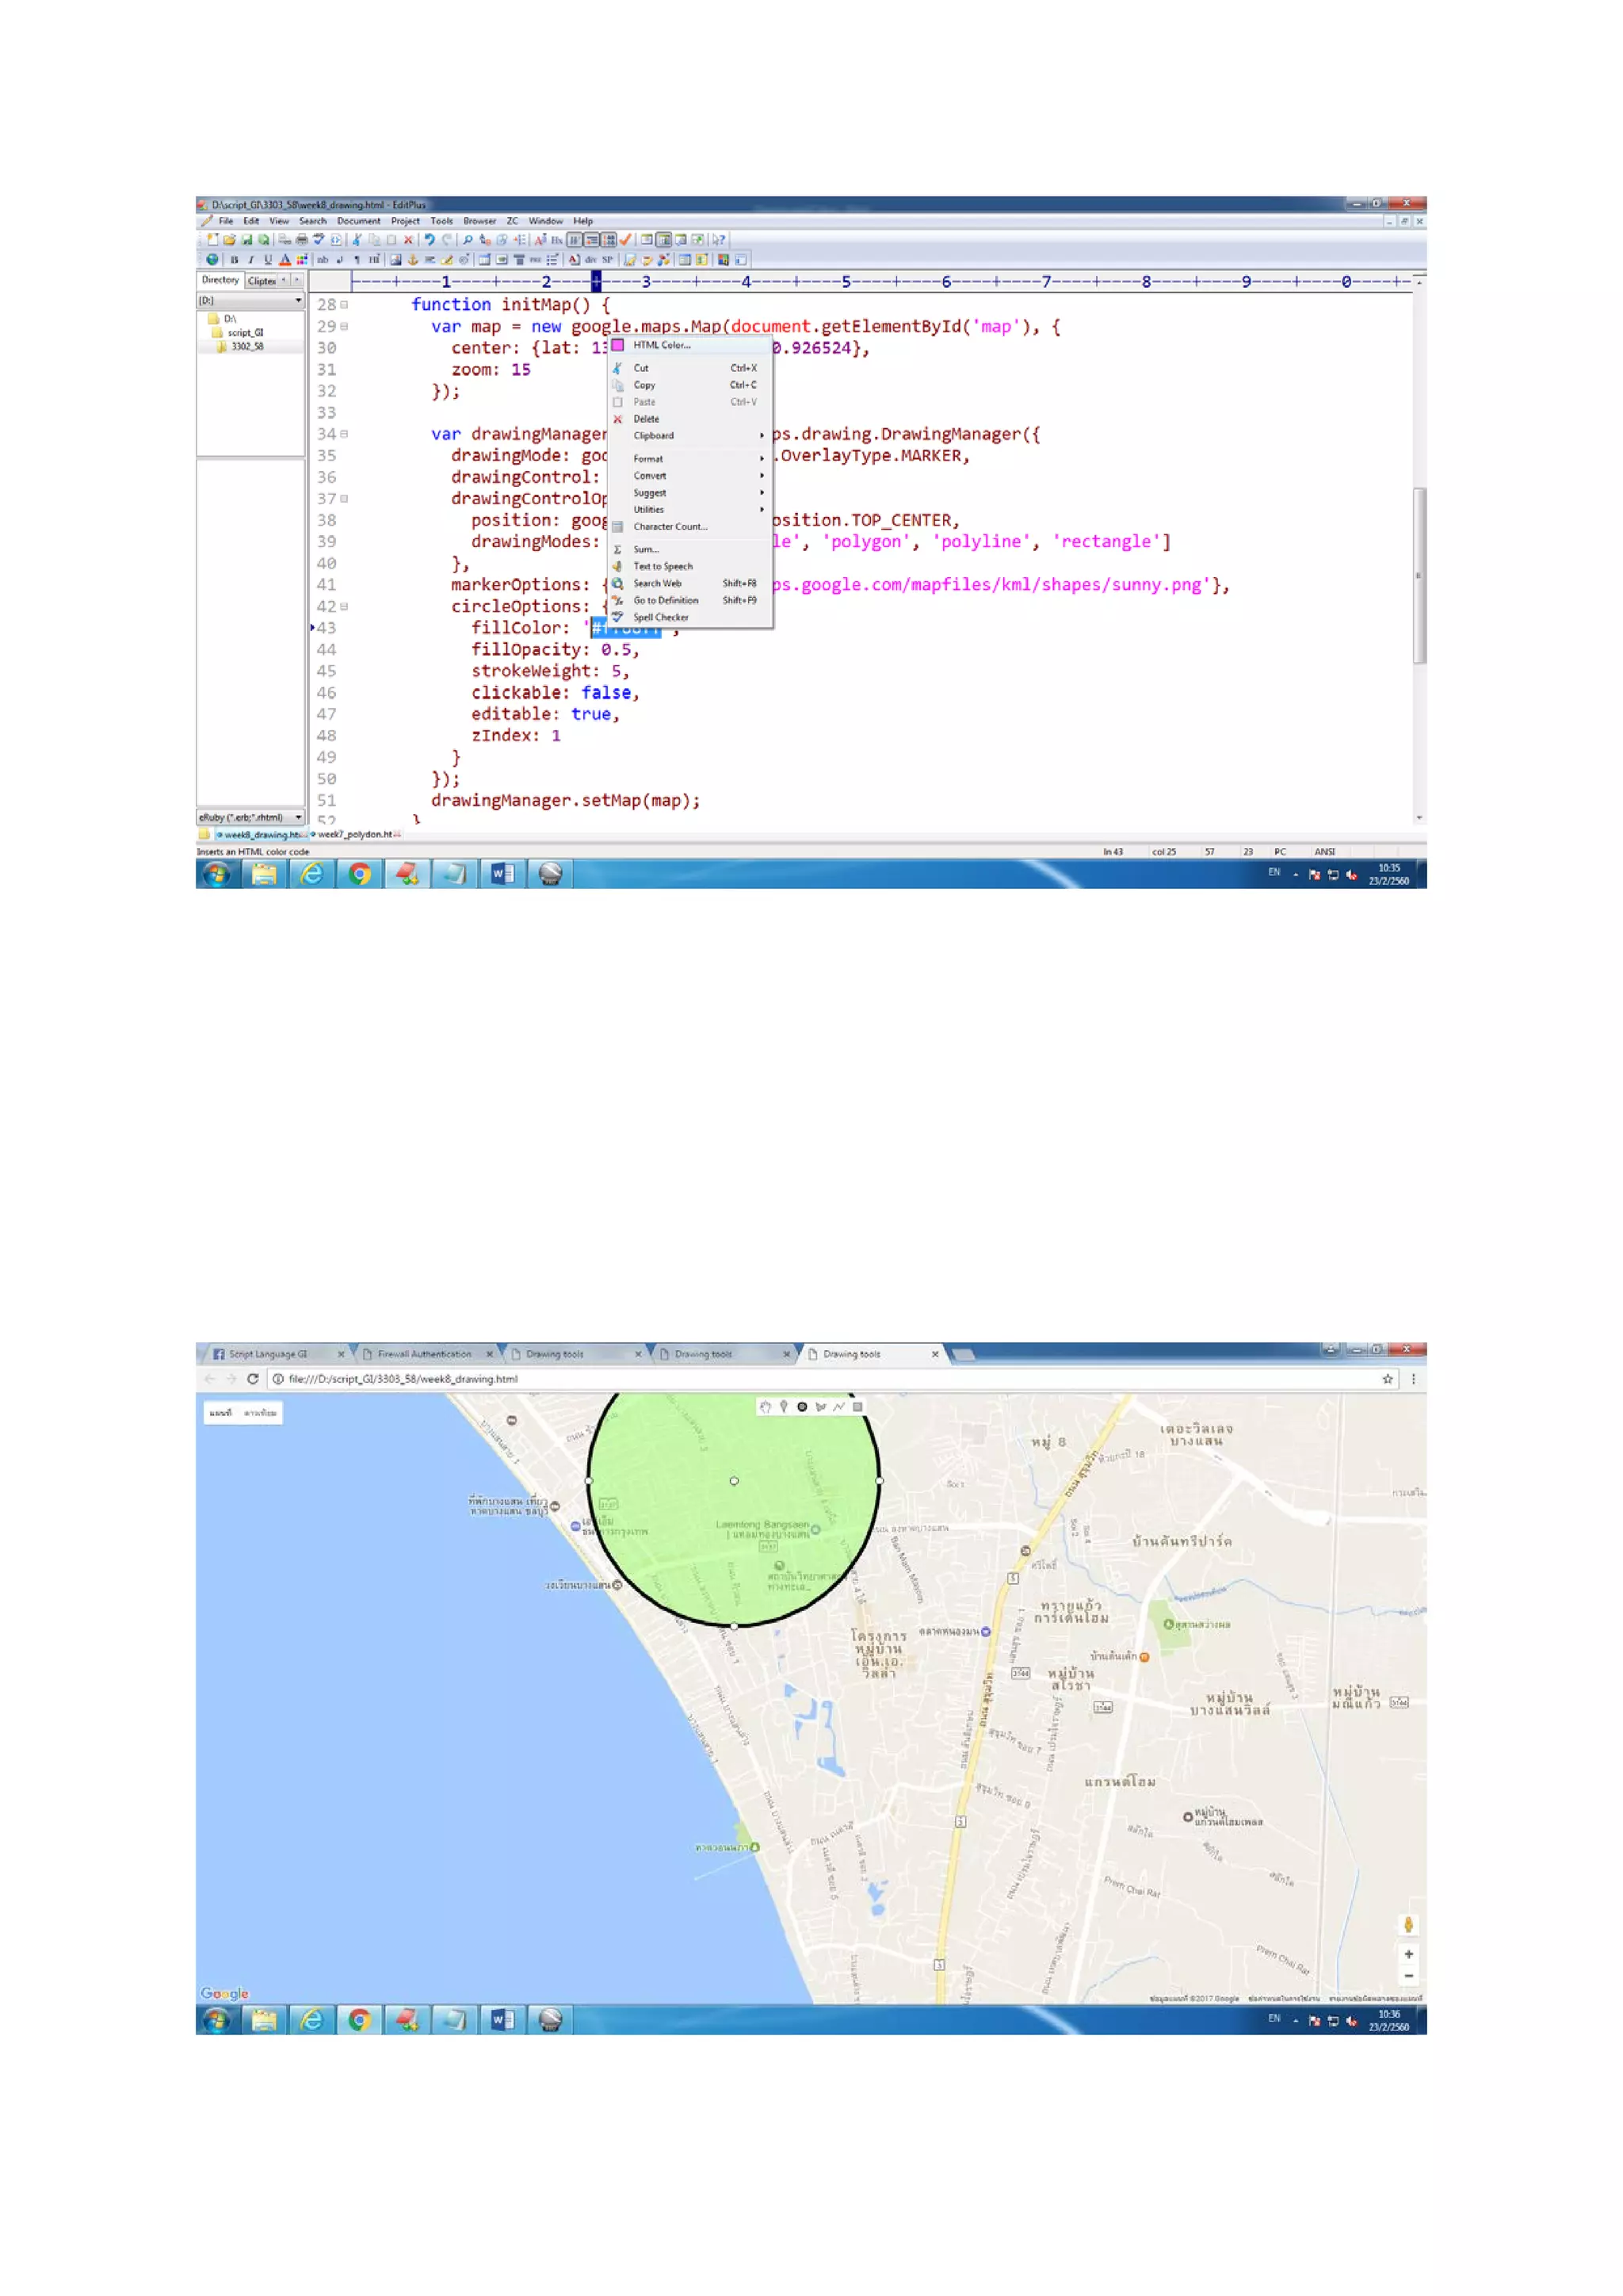Screen dimensions: 1623x2296
Task: Open the drive selection dropdown [D:]
Action: point(298,300)
